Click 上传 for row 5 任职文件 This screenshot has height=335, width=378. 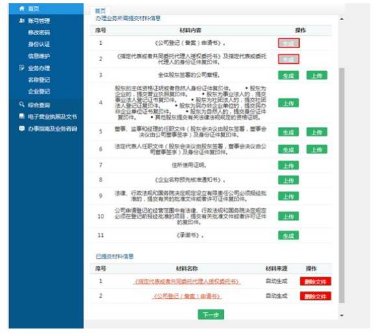317,132
